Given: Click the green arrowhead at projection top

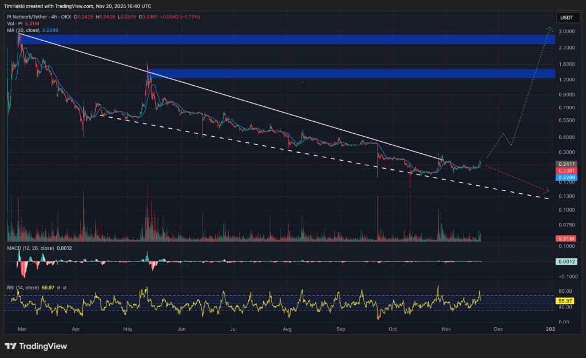Looking at the screenshot, I should tap(550, 27).
